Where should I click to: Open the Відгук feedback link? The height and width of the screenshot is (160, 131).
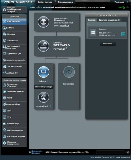[x=81, y=152]
